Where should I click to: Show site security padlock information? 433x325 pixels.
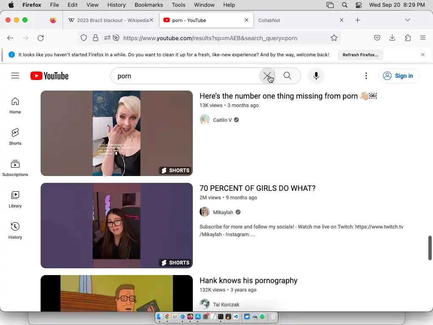pos(96,38)
